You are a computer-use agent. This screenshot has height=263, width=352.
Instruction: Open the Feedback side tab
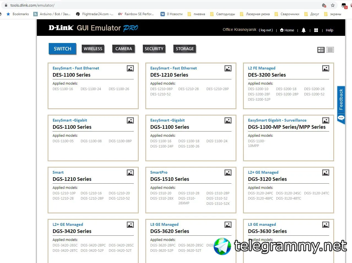click(x=341, y=99)
